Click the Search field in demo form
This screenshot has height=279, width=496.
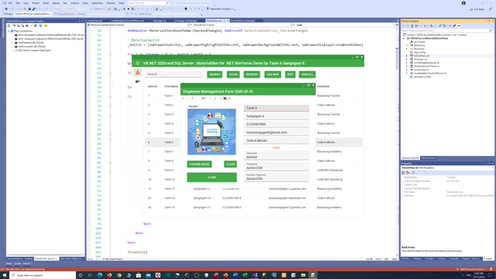(174, 74)
